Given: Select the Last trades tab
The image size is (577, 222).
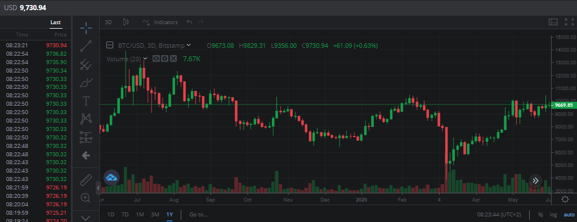Looking at the screenshot, I should [x=56, y=22].
